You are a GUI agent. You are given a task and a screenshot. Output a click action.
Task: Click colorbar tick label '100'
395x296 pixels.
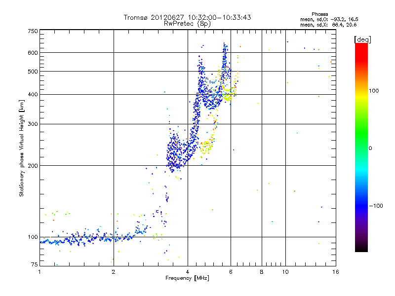(374, 91)
